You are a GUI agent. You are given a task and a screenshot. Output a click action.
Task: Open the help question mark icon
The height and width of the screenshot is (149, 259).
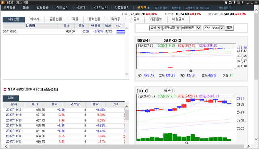pyautogui.click(x=242, y=3)
